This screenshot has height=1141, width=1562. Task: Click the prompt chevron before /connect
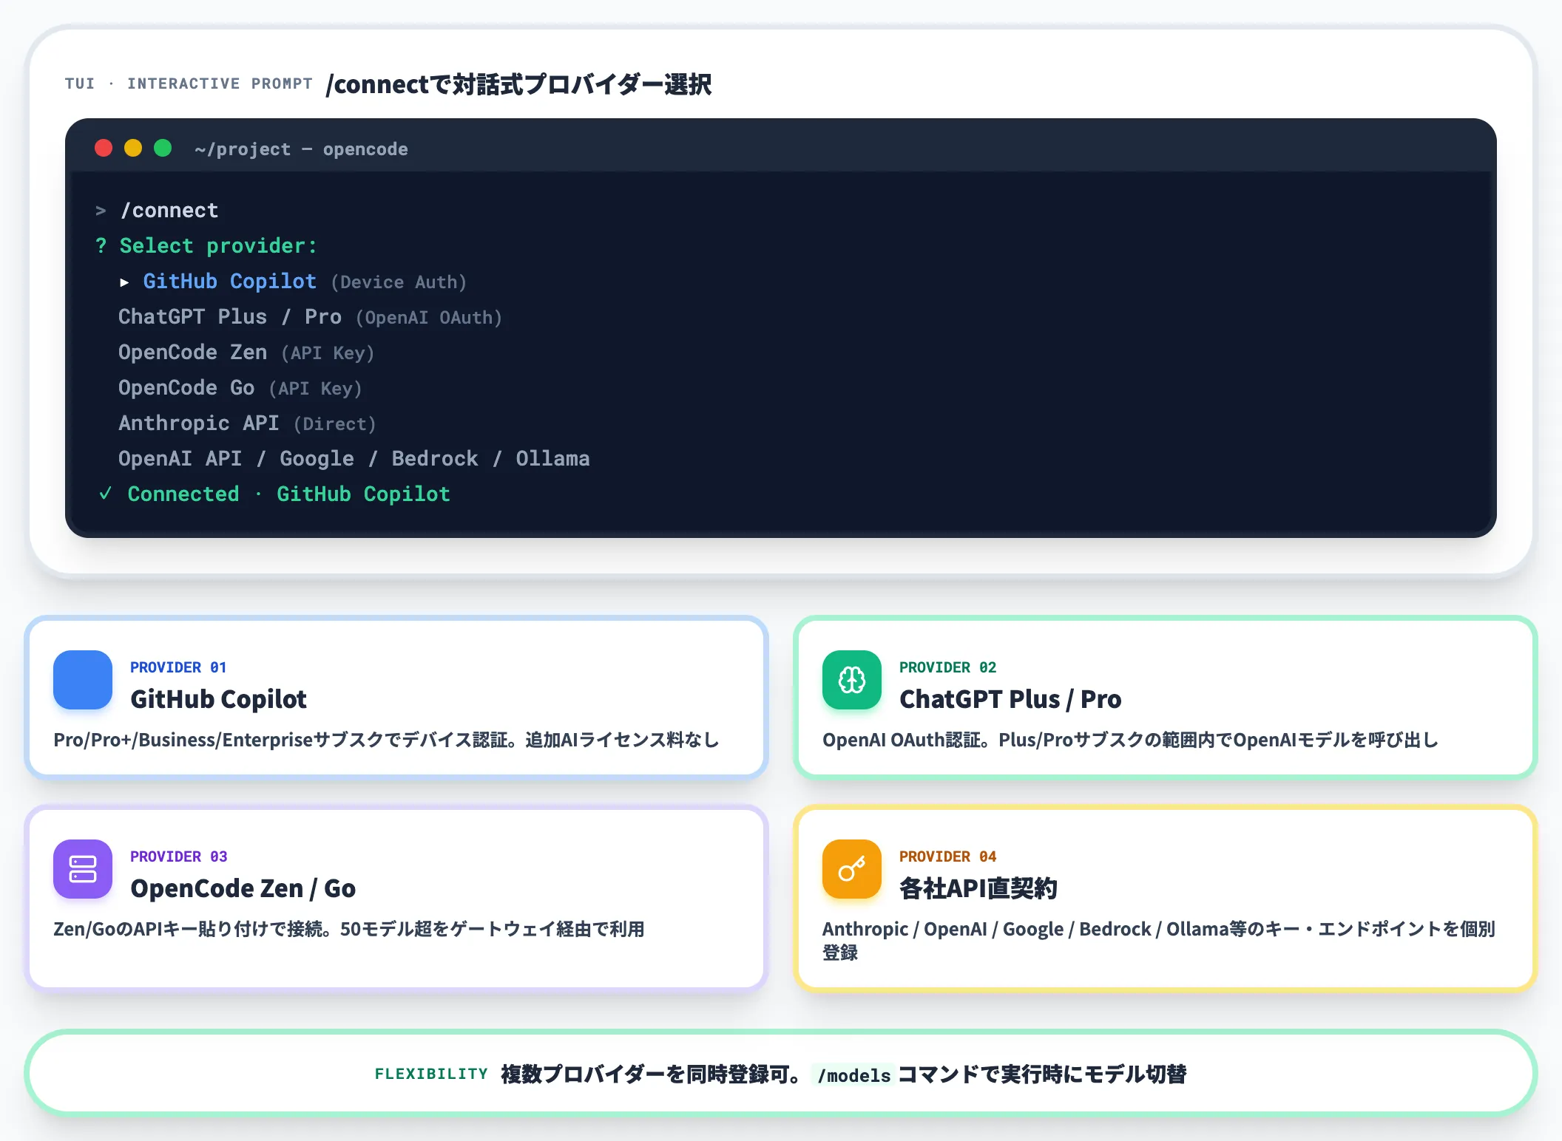click(101, 211)
